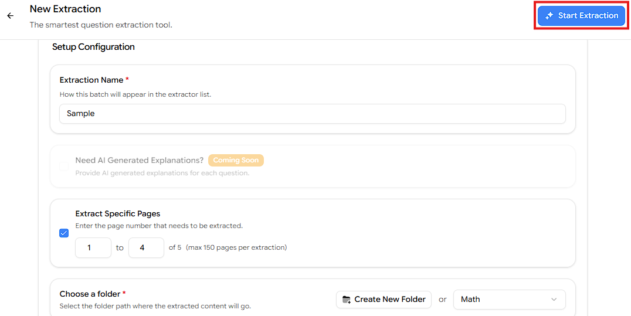Click the Need AI Generated Explanations label
Image resolution: width=631 pixels, height=316 pixels.
tap(139, 160)
